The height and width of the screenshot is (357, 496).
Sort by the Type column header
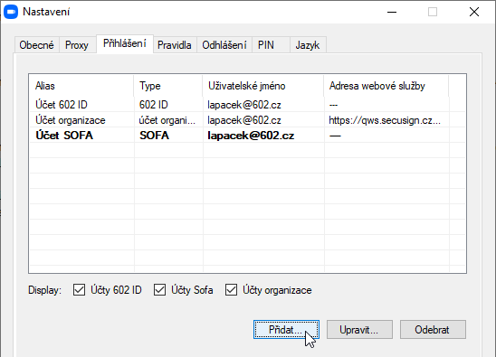(168, 86)
